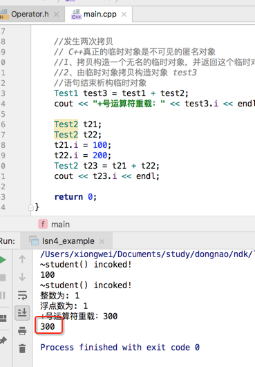Clear console with the trash icon
This screenshot has height=367, width=255.
point(22,348)
